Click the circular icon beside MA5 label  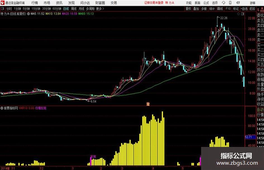(x=28, y=14)
